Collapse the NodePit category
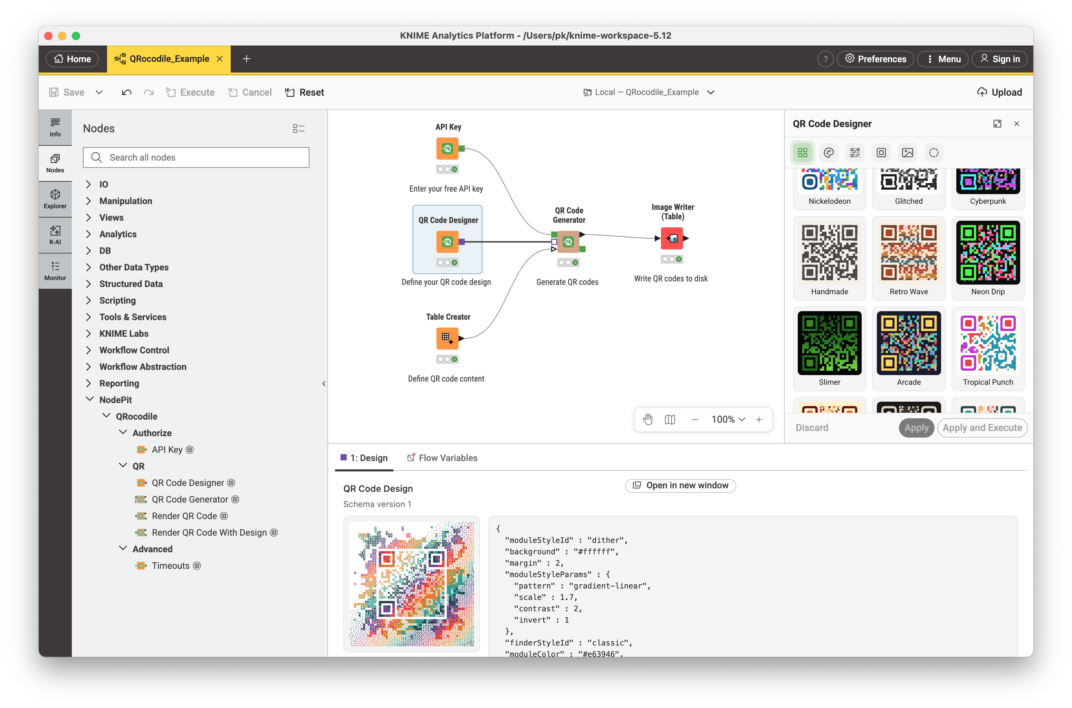The height and width of the screenshot is (708, 1072). click(89, 399)
